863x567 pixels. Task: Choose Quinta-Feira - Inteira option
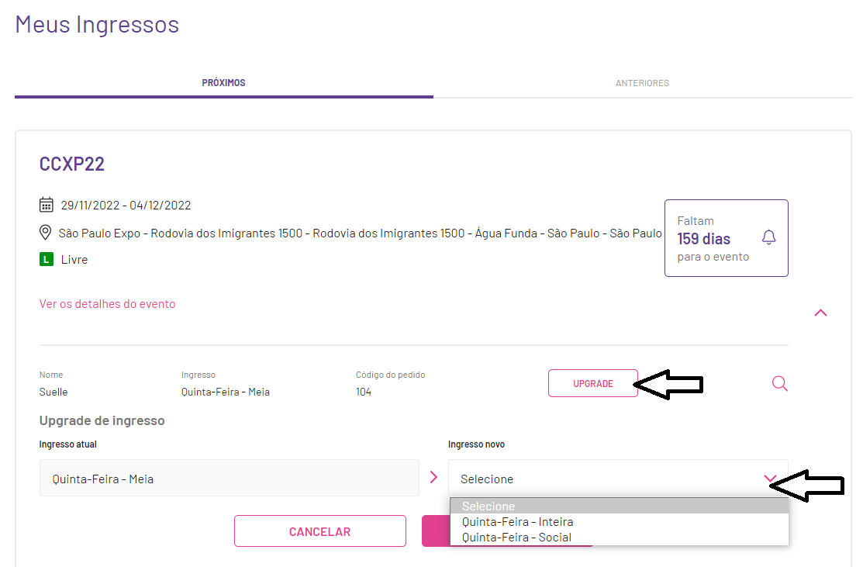[620, 522]
